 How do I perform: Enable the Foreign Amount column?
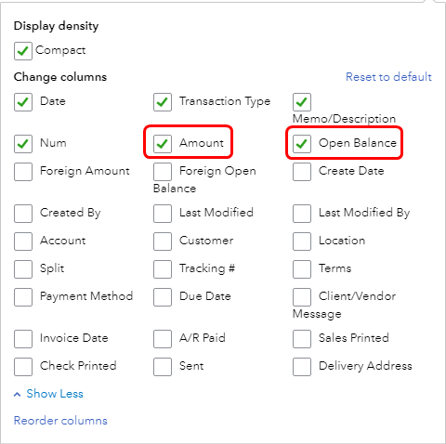pos(23,172)
